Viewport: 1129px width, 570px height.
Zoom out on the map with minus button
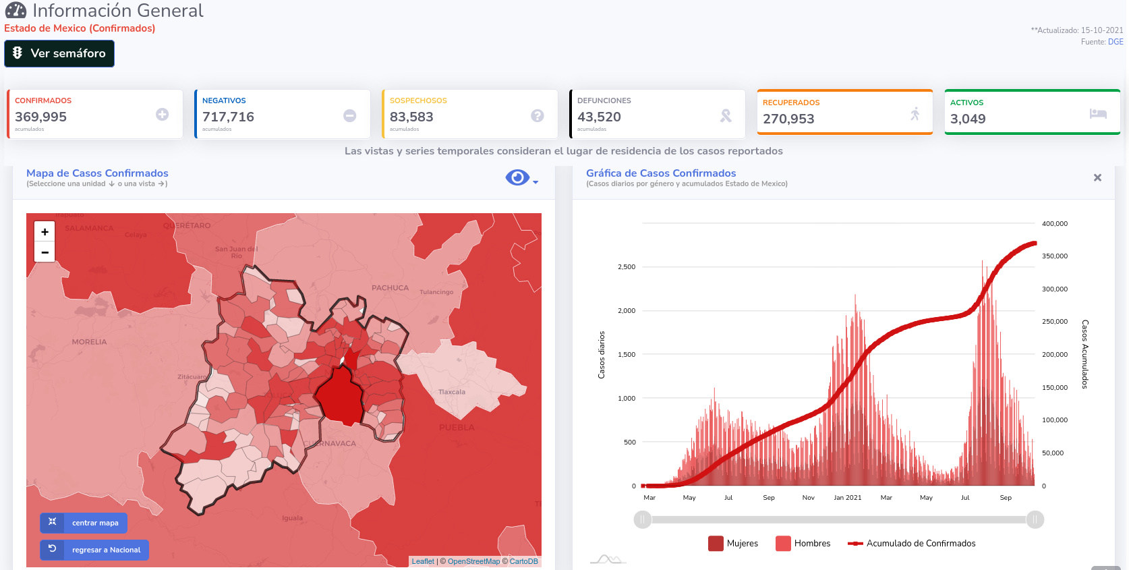[x=45, y=252]
